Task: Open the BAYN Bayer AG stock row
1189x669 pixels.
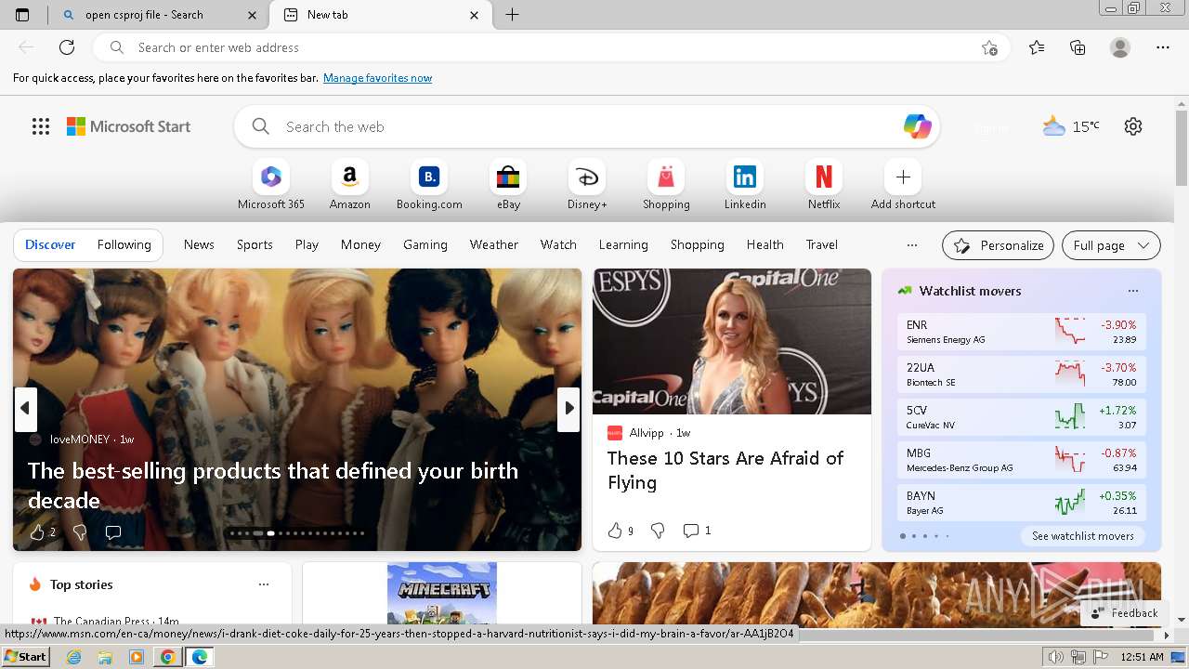Action: (1021, 503)
